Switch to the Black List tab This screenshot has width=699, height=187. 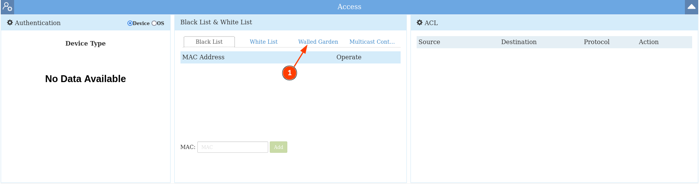click(209, 42)
